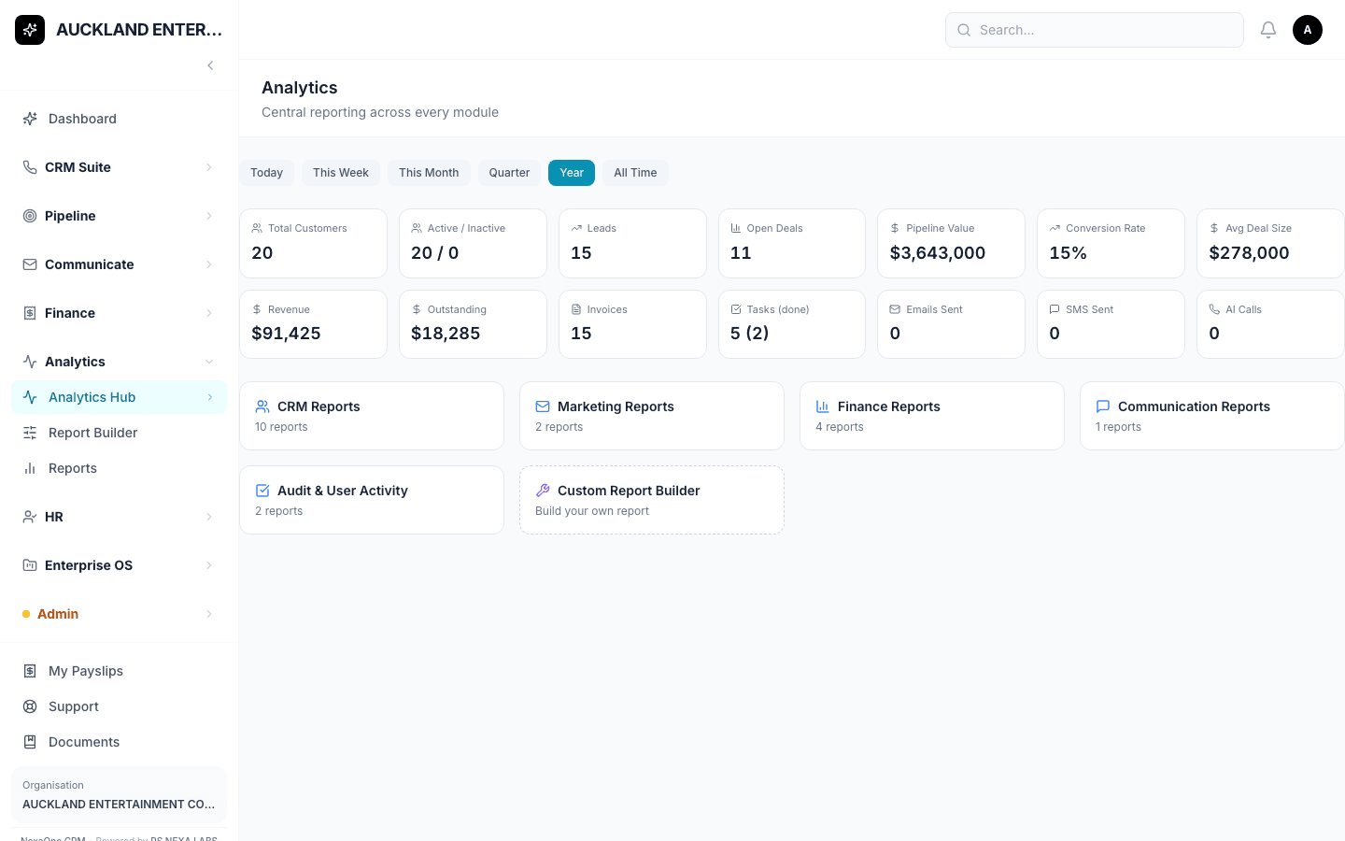This screenshot has width=1345, height=841.
Task: Click the Pipeline target icon
Action: tap(30, 216)
